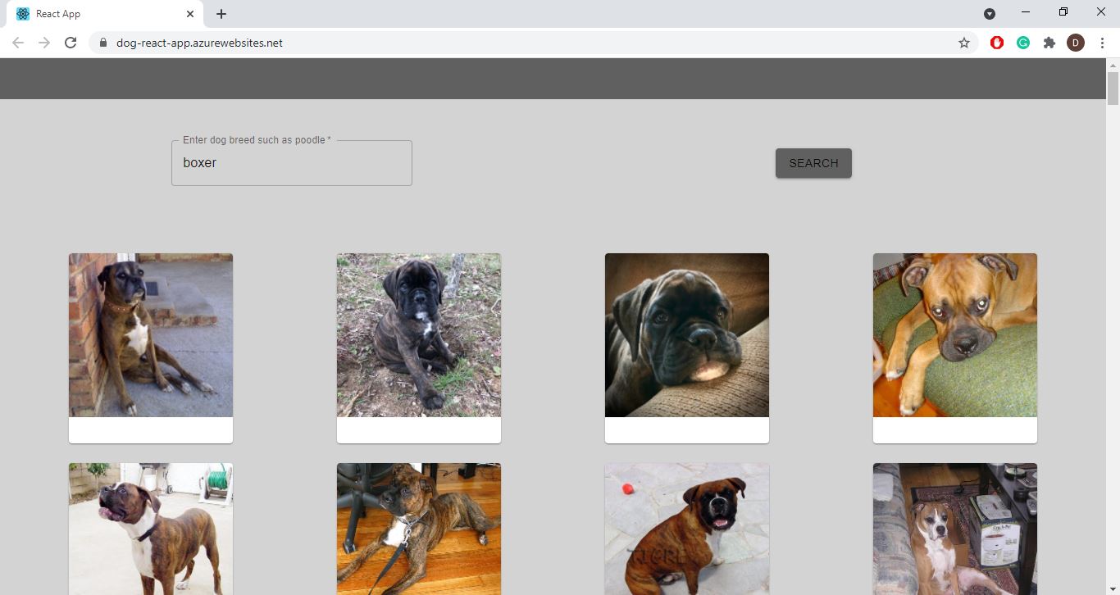Viewport: 1120px width, 595px height.
Task: Open the close-up sleepy dark puppy photo
Action: click(x=687, y=335)
